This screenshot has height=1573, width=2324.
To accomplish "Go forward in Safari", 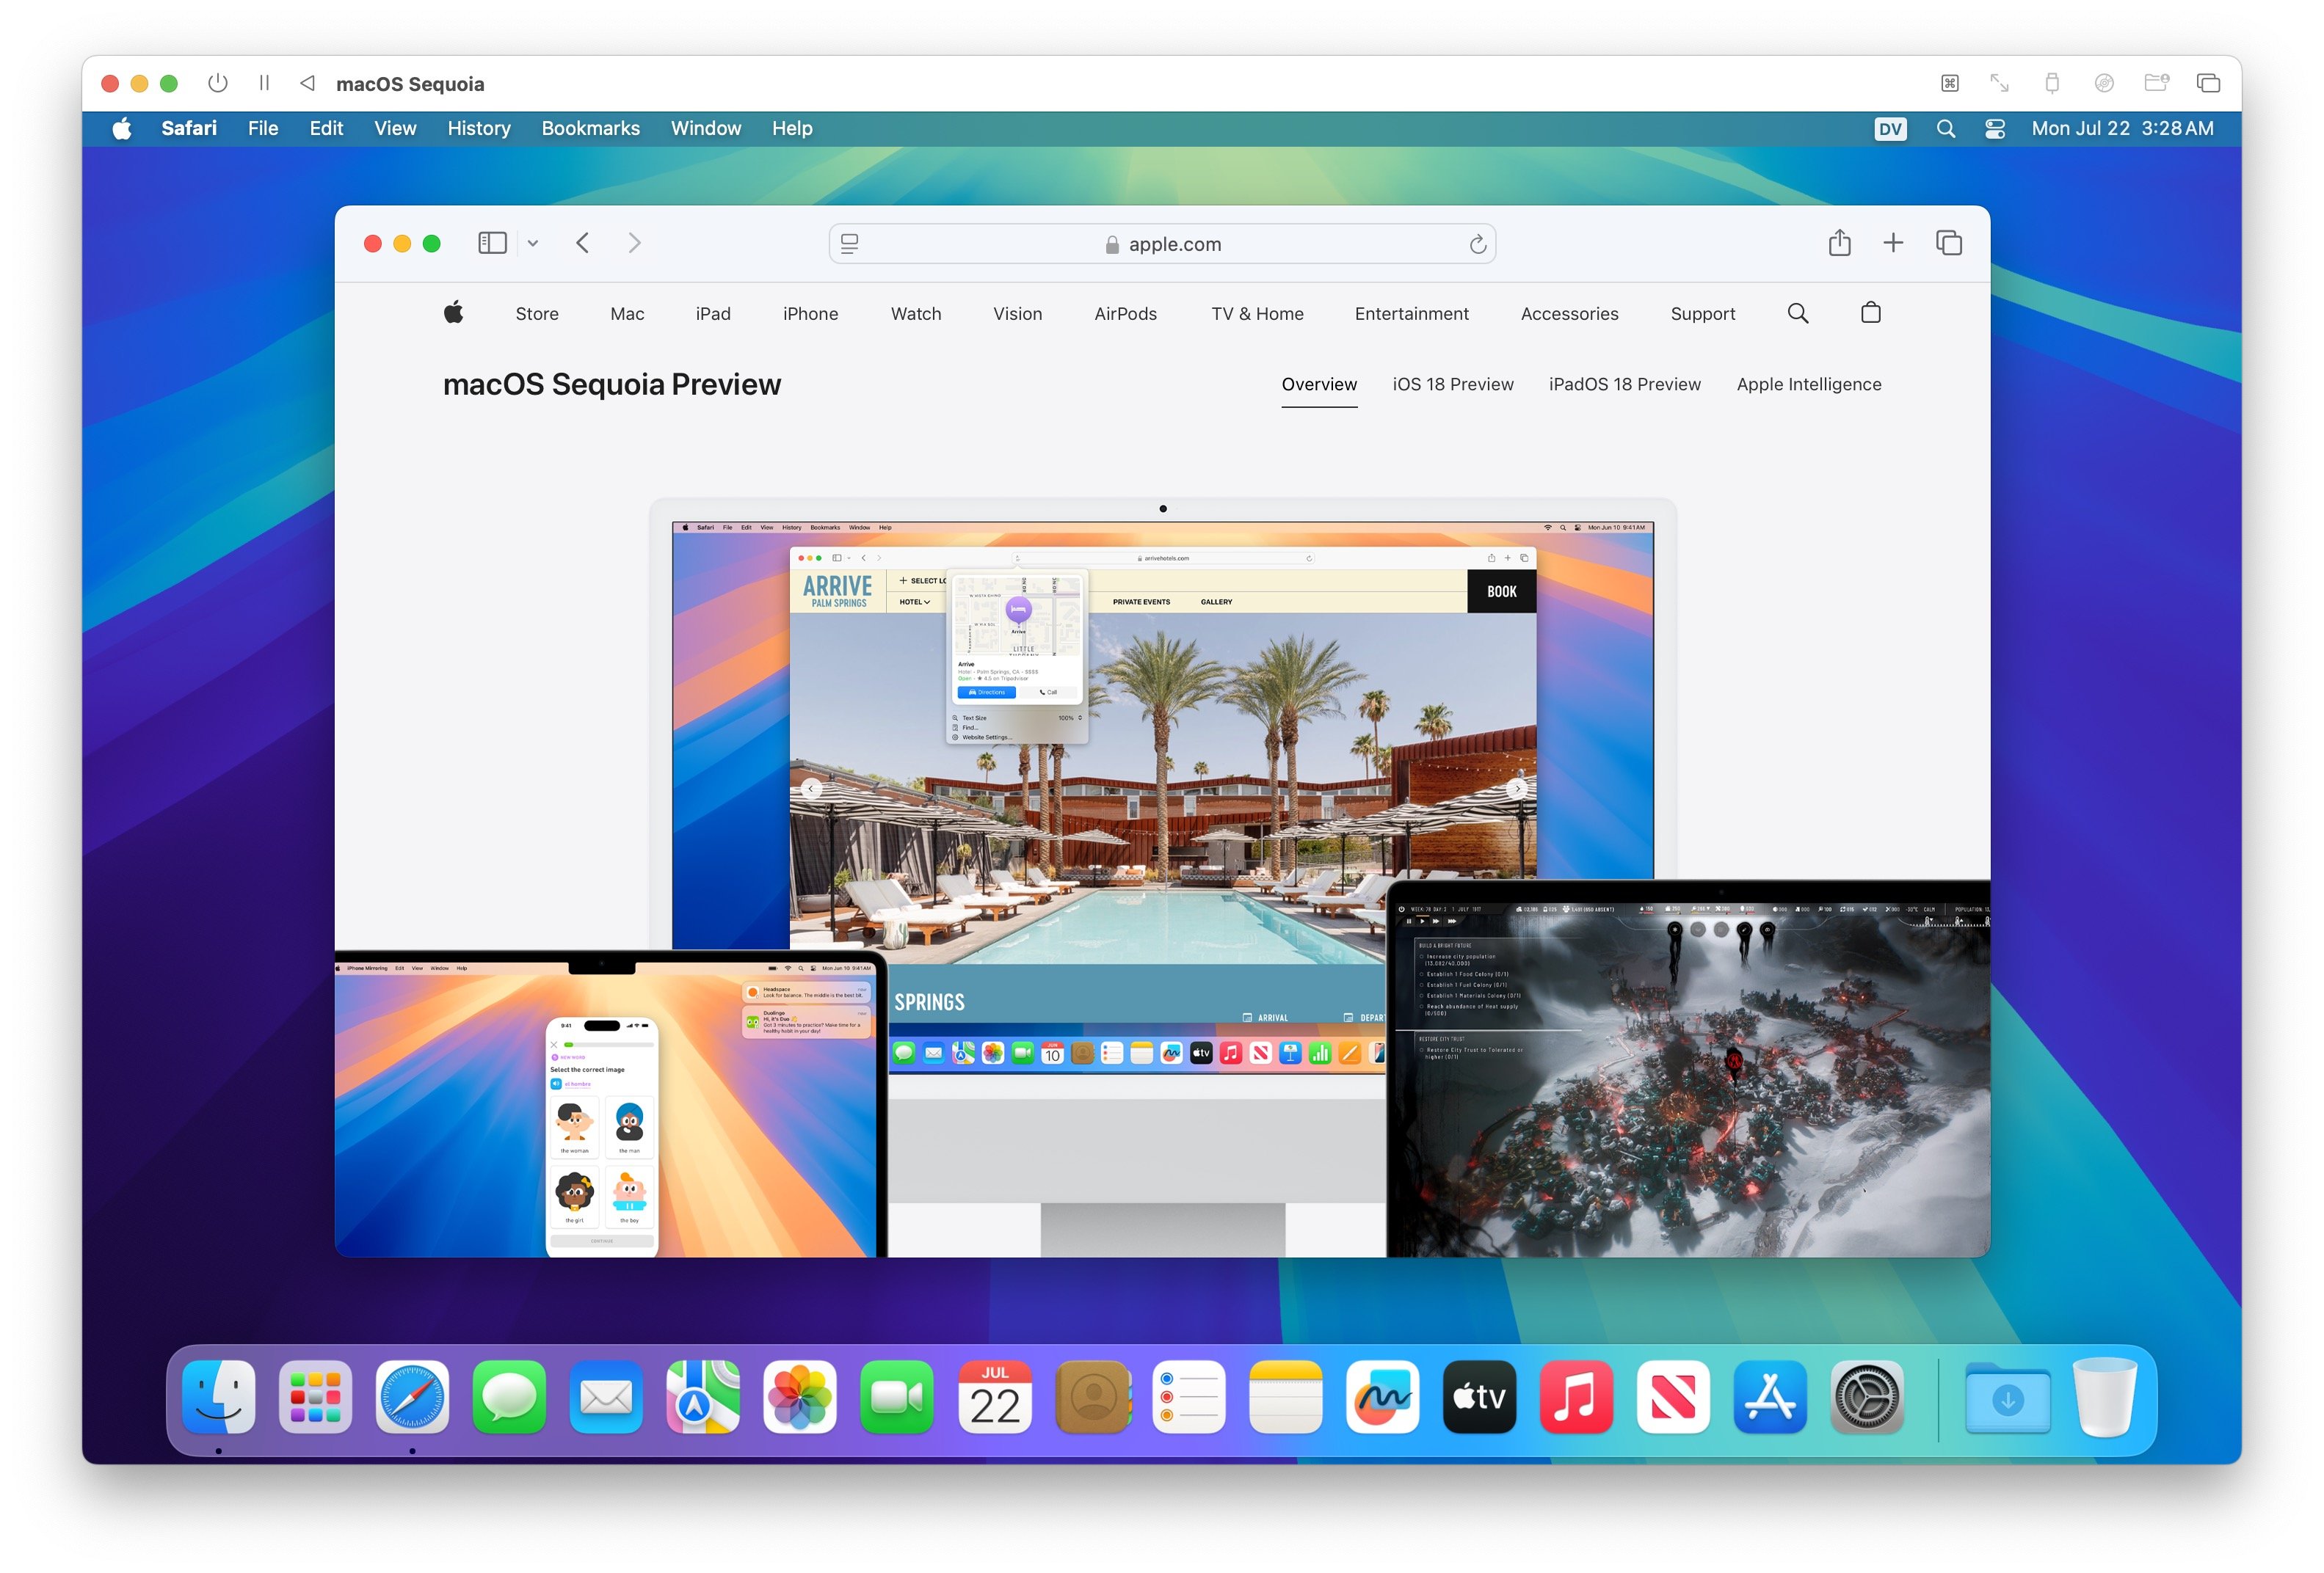I will [x=634, y=243].
